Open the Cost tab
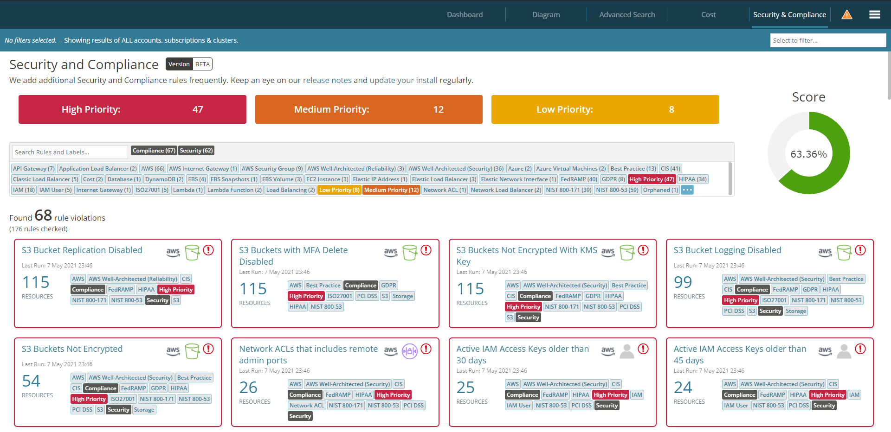 click(x=709, y=15)
